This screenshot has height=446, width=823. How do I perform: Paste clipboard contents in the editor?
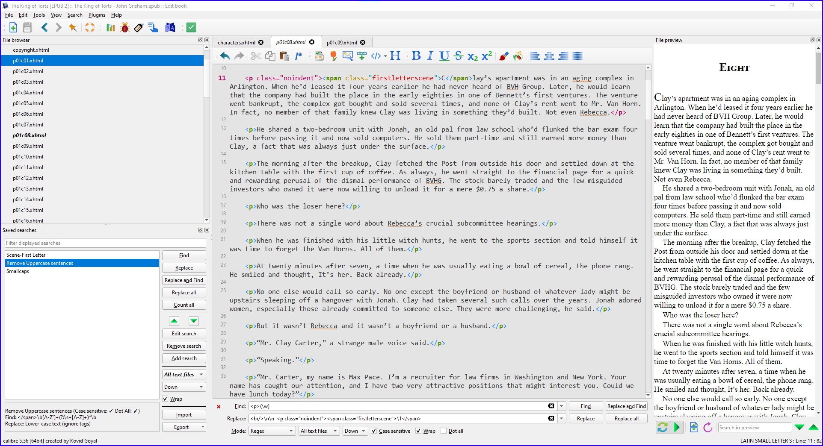point(284,56)
